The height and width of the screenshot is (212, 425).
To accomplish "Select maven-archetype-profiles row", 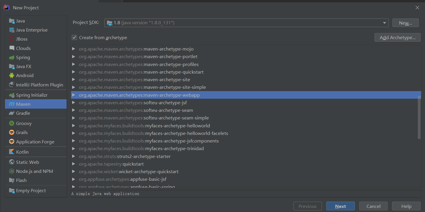I will (246, 64).
